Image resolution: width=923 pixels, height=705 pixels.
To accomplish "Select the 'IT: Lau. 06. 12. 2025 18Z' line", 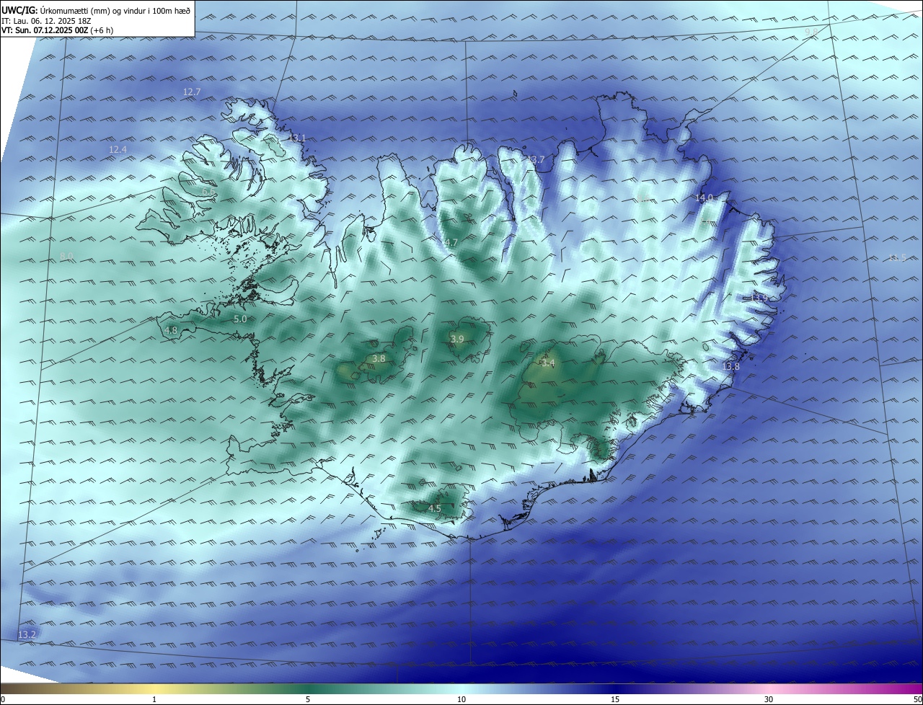I will pos(45,21).
